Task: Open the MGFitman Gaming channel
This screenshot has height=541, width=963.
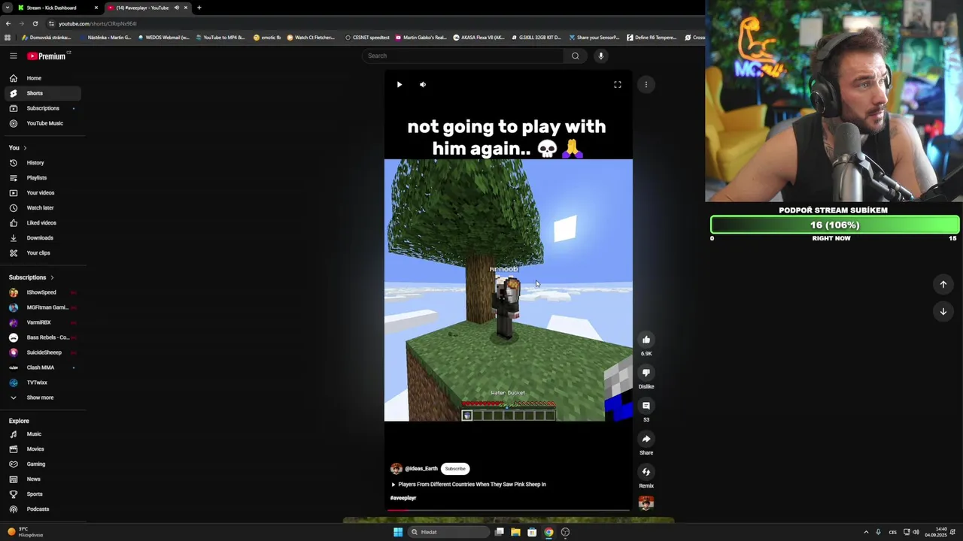Action: 41,307
